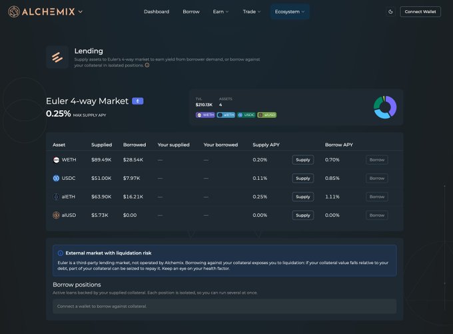Click the Borrow APY column header
Viewport: 453px width, 334px height.
coord(339,145)
